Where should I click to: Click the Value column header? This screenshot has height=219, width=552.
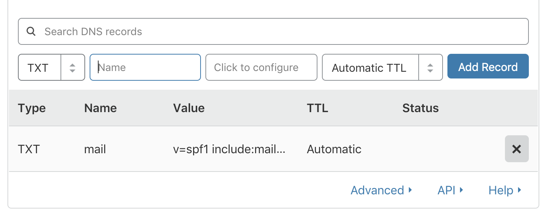pyautogui.click(x=189, y=108)
